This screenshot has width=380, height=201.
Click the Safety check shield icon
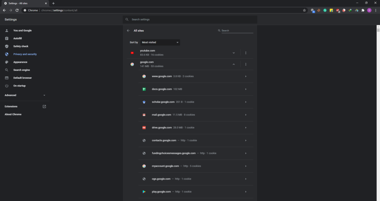(x=7, y=46)
